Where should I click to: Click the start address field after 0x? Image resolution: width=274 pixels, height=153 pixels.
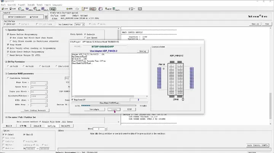(30, 149)
